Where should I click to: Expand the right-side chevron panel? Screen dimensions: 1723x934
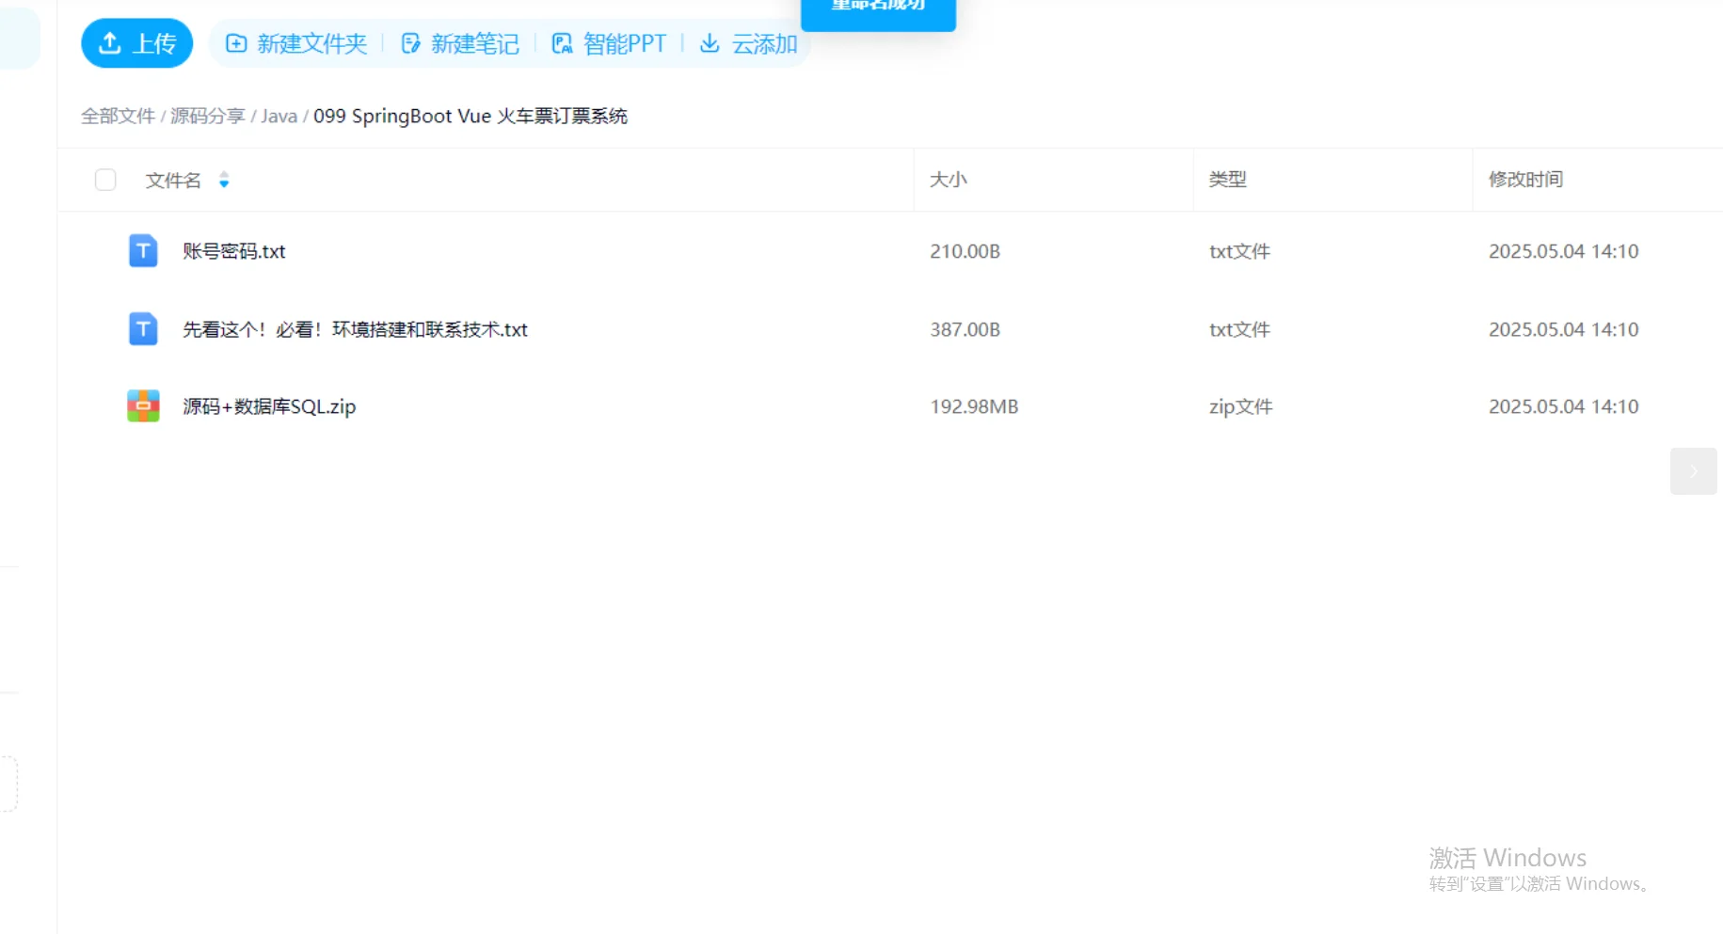[x=1693, y=471]
